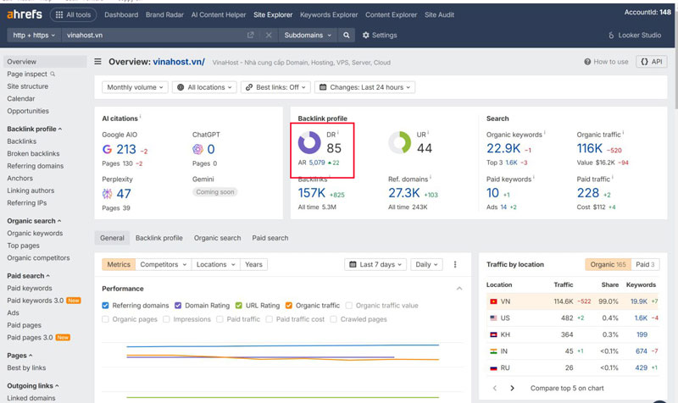This screenshot has height=403, width=678.
Task: Open Best links: Off dropdown
Action: pyautogui.click(x=276, y=87)
